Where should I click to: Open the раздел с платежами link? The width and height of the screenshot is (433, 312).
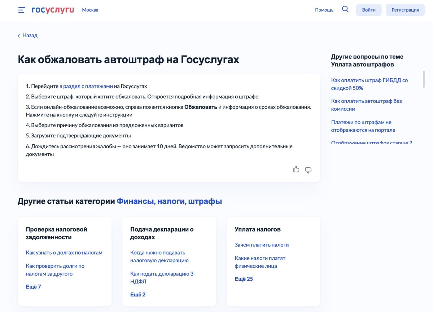(86, 86)
